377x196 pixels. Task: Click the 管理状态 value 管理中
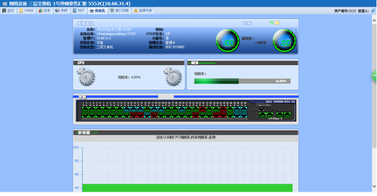(x=170, y=43)
